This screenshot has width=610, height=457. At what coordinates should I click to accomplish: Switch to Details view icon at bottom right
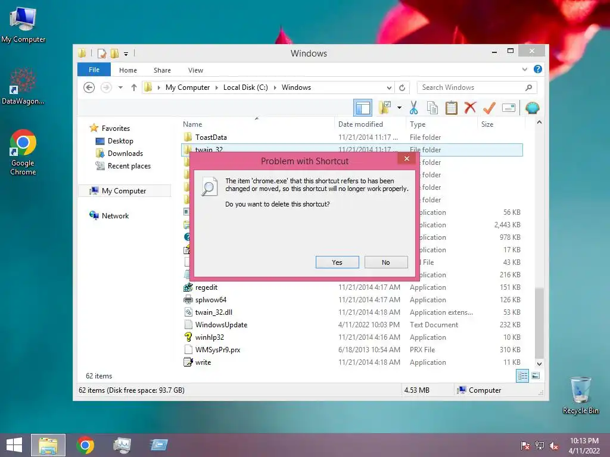click(x=522, y=375)
